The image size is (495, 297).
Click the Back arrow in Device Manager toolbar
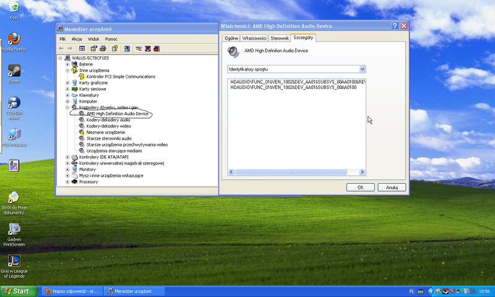(61, 48)
